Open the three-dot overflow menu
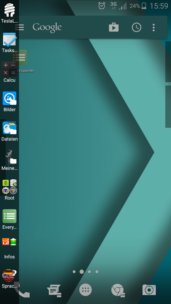 pyautogui.click(x=153, y=28)
